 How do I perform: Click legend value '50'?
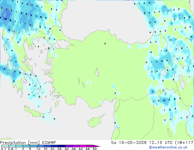click(95, 149)
